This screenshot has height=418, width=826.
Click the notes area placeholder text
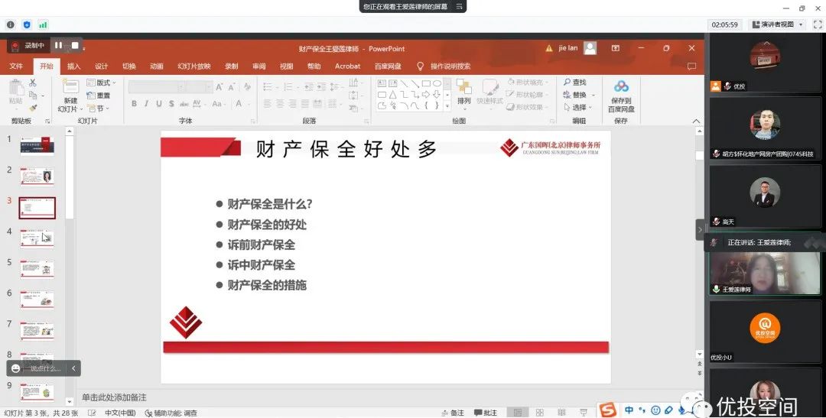pyautogui.click(x=114, y=397)
